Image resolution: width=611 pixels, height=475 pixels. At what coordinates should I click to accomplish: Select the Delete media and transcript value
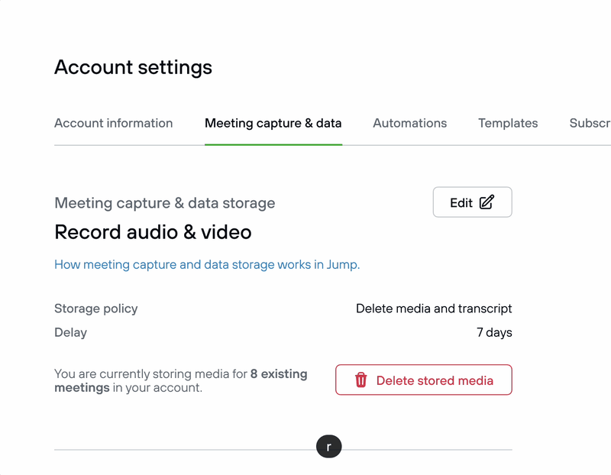pos(434,309)
